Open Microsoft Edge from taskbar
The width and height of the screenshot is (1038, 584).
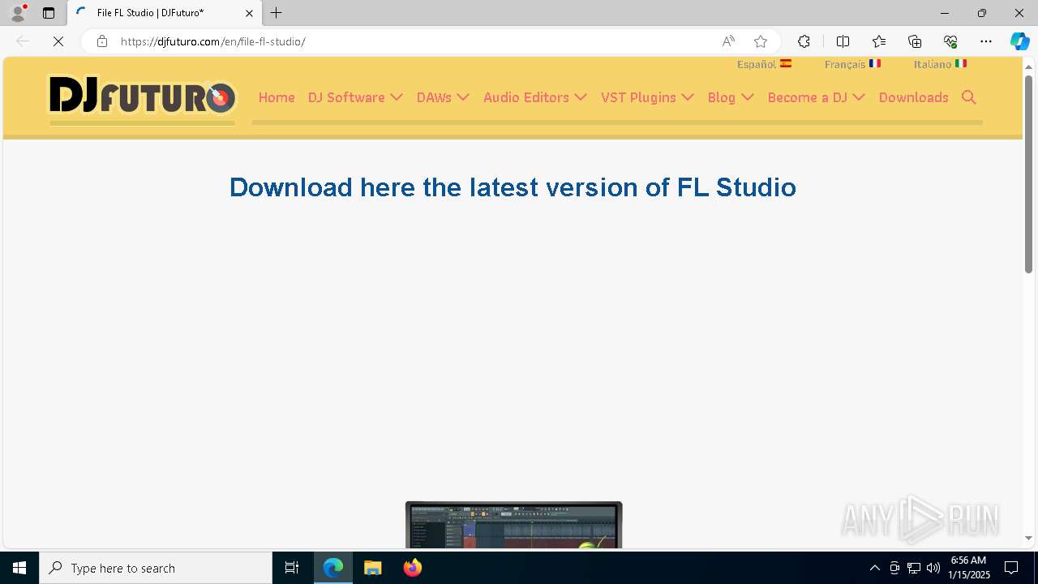coord(333,568)
